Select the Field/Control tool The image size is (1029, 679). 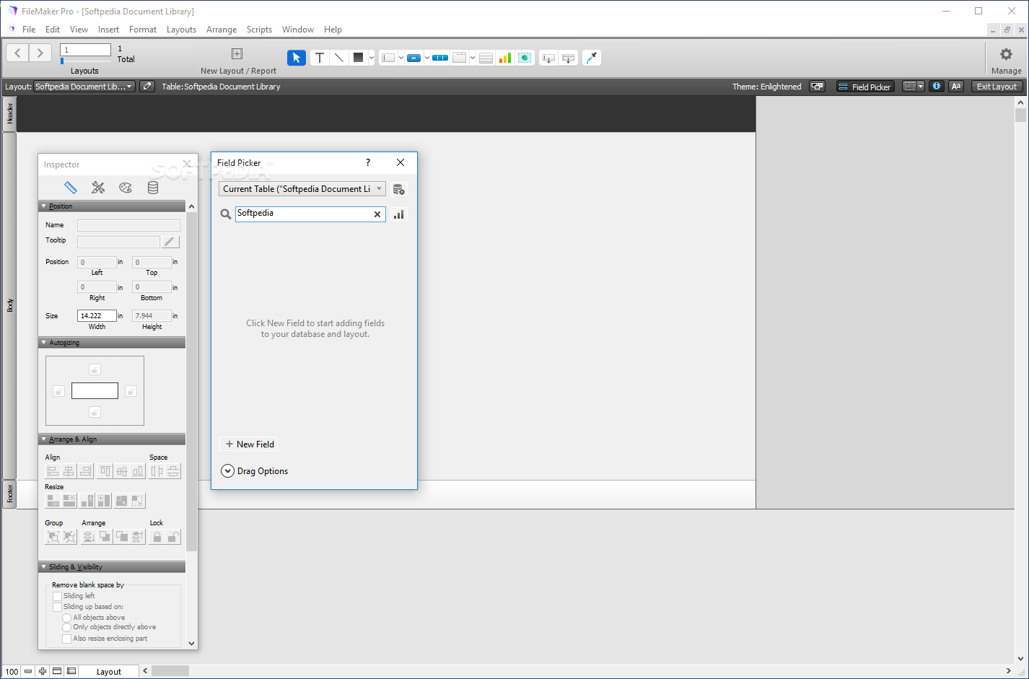point(388,58)
